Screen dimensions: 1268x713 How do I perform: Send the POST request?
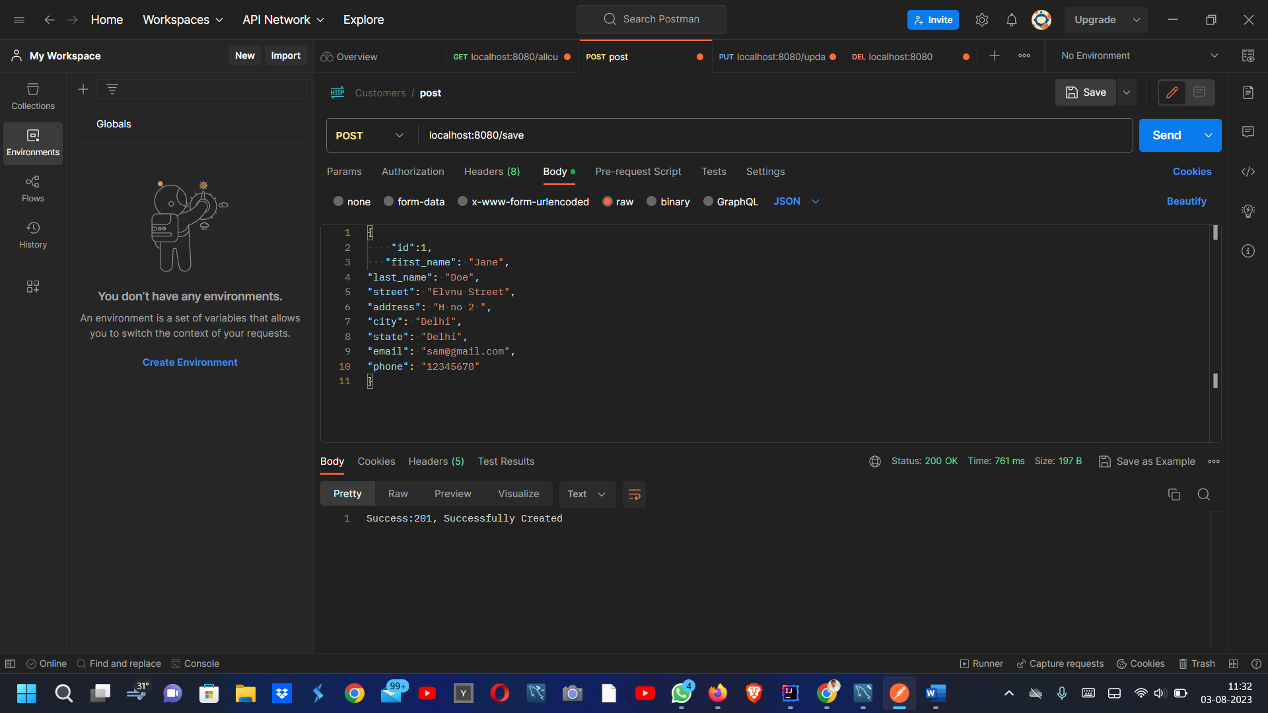[x=1166, y=135]
